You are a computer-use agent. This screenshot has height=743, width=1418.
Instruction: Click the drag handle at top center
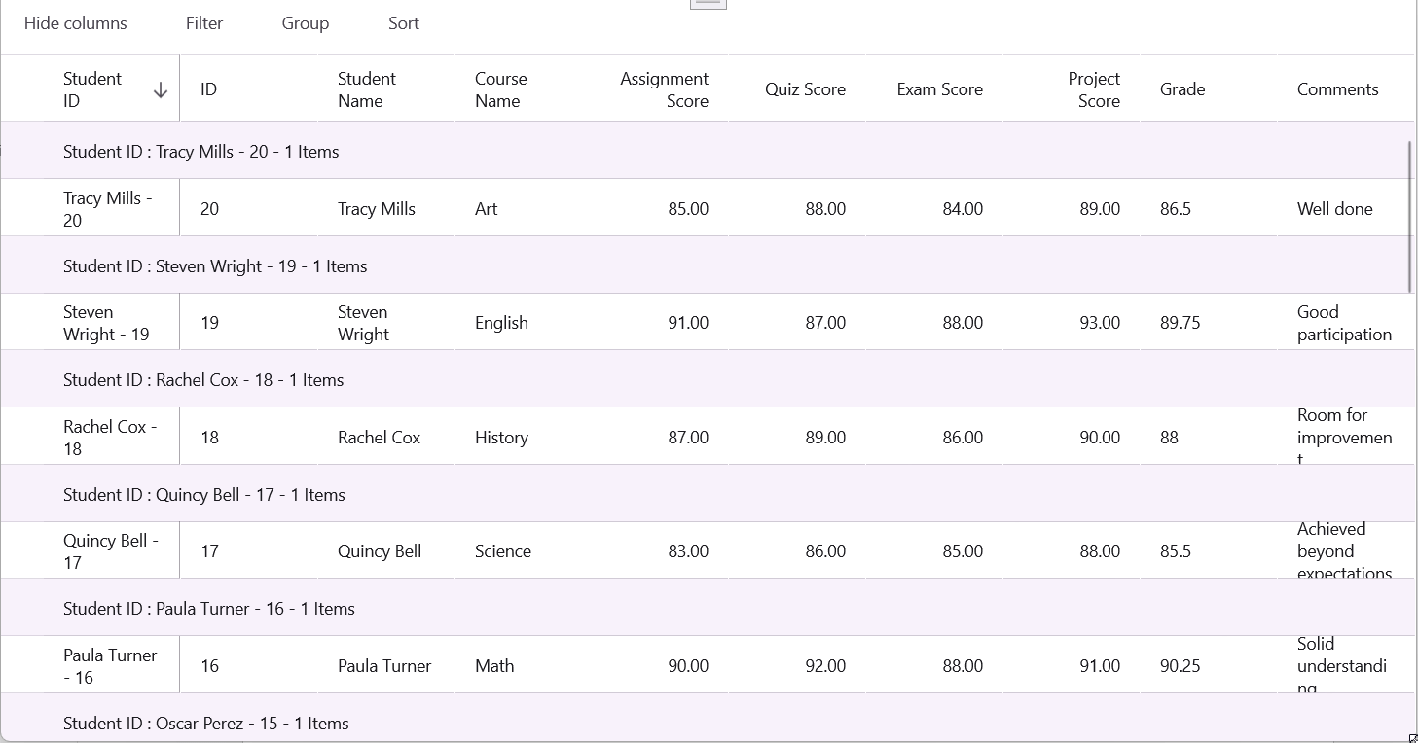tap(708, 3)
